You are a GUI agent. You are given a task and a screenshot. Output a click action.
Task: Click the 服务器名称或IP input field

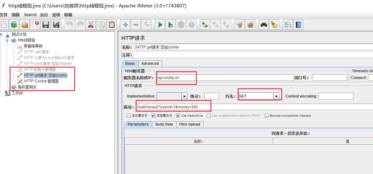point(225,78)
